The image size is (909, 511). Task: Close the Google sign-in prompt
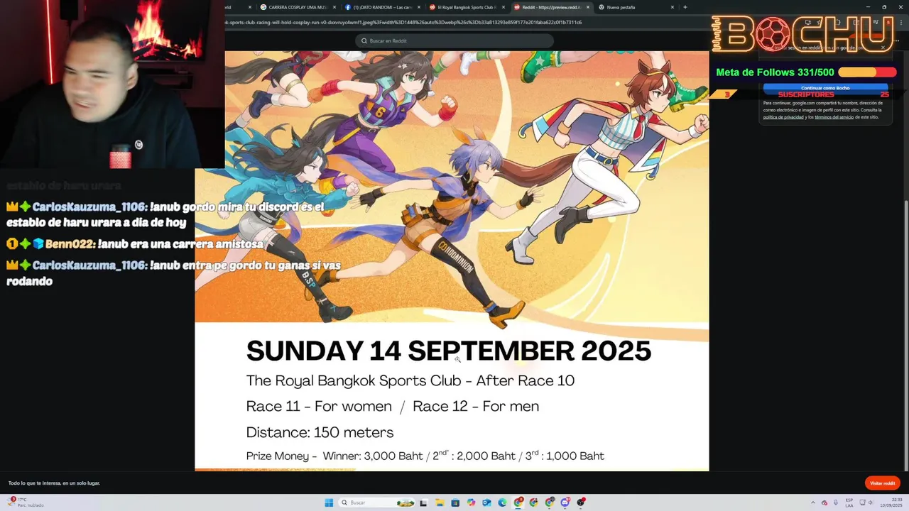point(883,48)
